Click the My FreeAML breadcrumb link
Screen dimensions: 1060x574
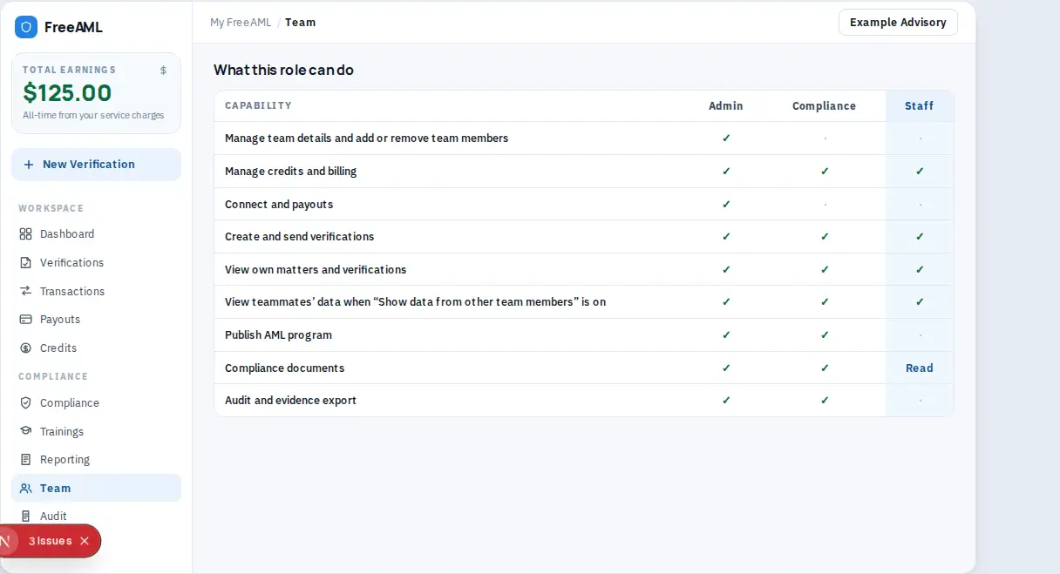pos(241,23)
